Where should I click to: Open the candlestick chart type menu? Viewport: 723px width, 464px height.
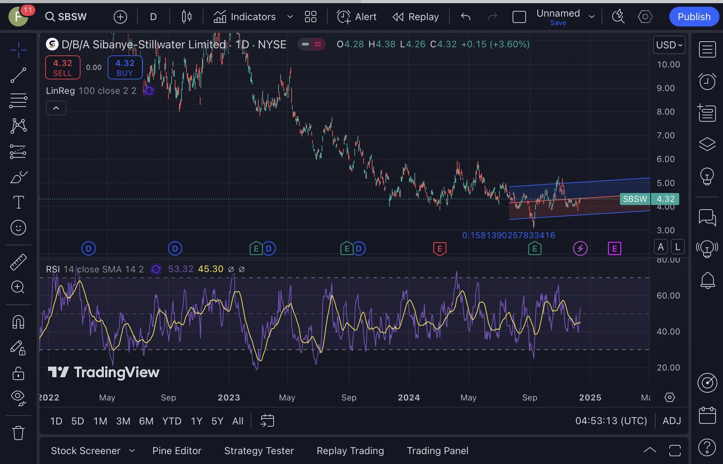click(186, 17)
